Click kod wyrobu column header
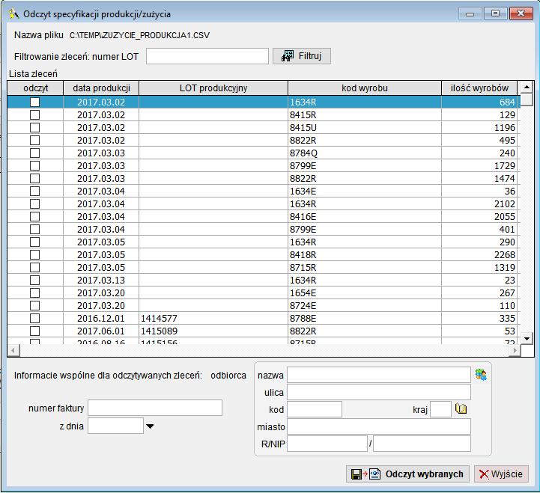 (365, 88)
